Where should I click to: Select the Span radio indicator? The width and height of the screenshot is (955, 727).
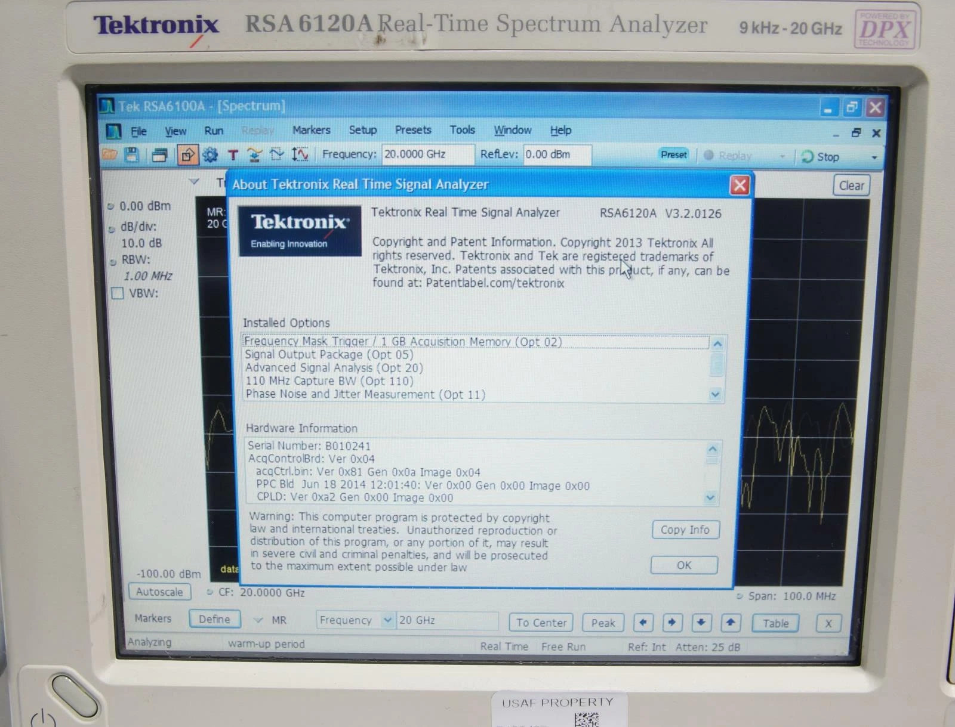click(x=740, y=596)
